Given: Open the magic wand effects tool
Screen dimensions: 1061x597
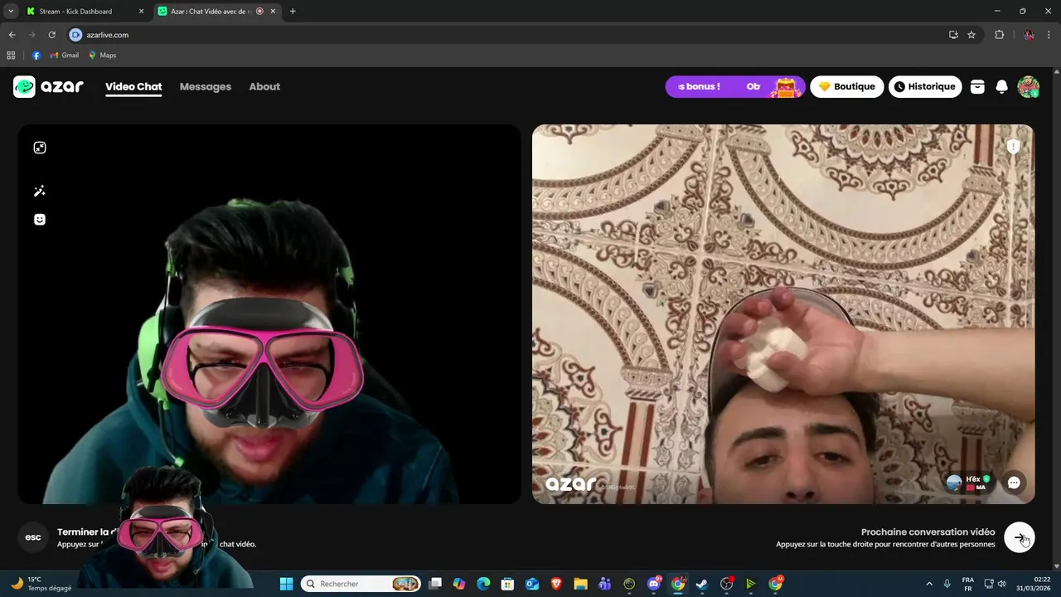Looking at the screenshot, I should click(40, 191).
